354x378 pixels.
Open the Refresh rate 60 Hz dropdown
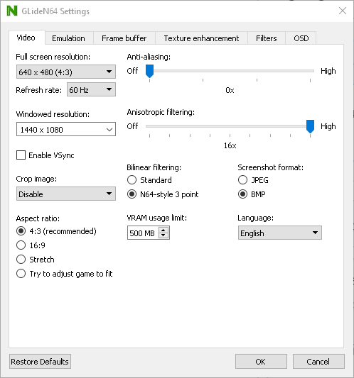[x=91, y=89]
